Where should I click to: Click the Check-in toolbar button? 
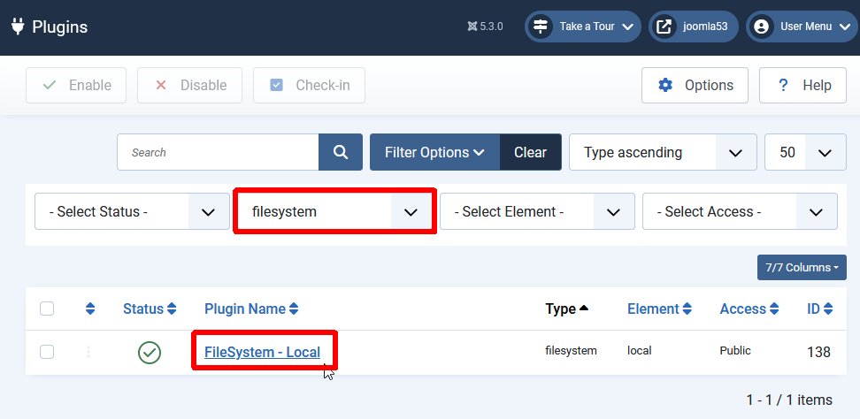coord(310,85)
